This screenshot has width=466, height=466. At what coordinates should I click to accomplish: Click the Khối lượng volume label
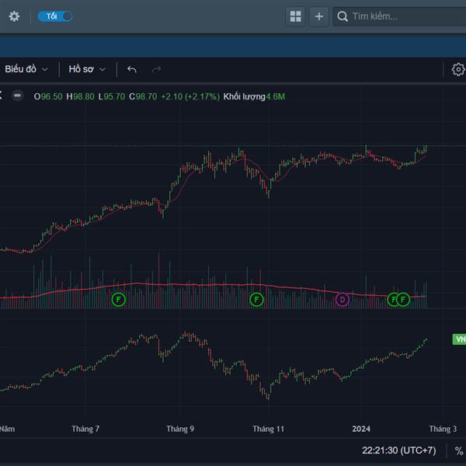click(244, 96)
